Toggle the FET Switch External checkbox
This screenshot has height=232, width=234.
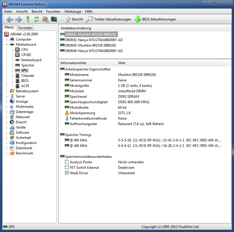67,167
